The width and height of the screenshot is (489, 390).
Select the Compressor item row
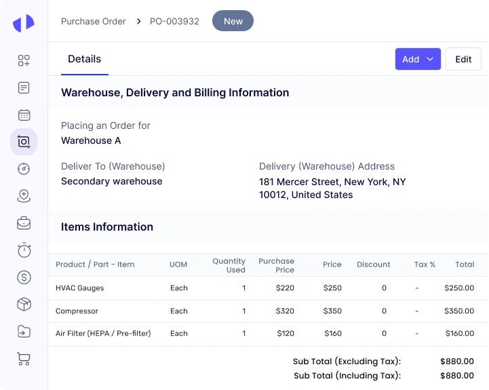coord(77,311)
